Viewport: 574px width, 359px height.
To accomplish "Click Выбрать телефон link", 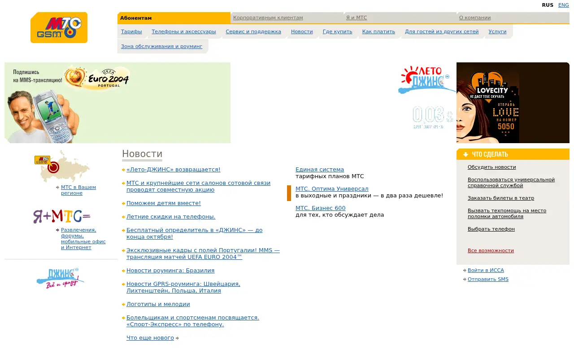I will point(491,229).
